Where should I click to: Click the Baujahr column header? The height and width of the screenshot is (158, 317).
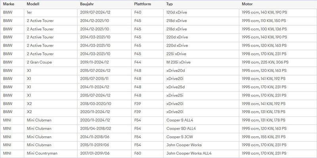click(x=87, y=4)
